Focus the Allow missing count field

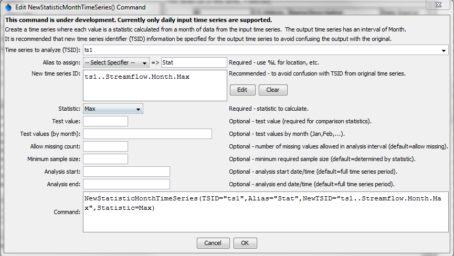click(105, 146)
